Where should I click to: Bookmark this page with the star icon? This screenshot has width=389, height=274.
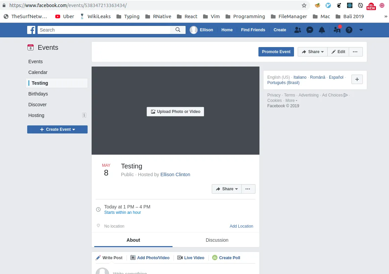304,5
